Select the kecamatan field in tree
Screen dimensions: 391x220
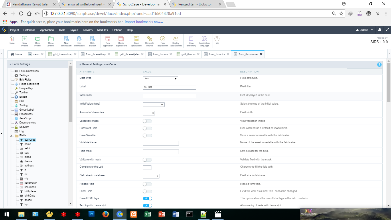[x=31, y=183]
